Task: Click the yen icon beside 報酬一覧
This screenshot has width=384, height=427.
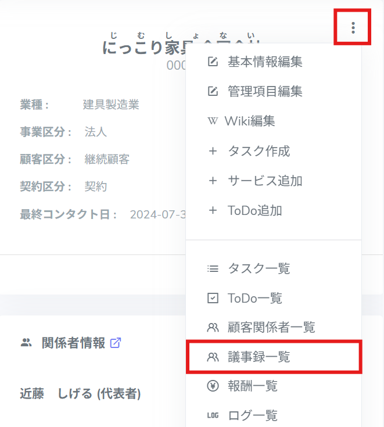Action: click(213, 386)
